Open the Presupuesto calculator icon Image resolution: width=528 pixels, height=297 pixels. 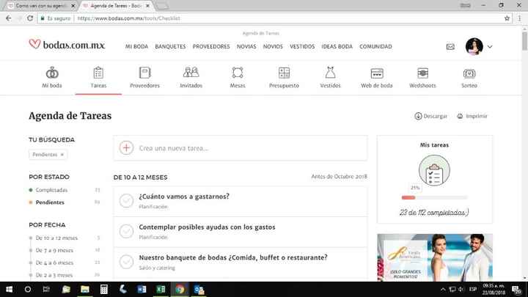[284, 73]
